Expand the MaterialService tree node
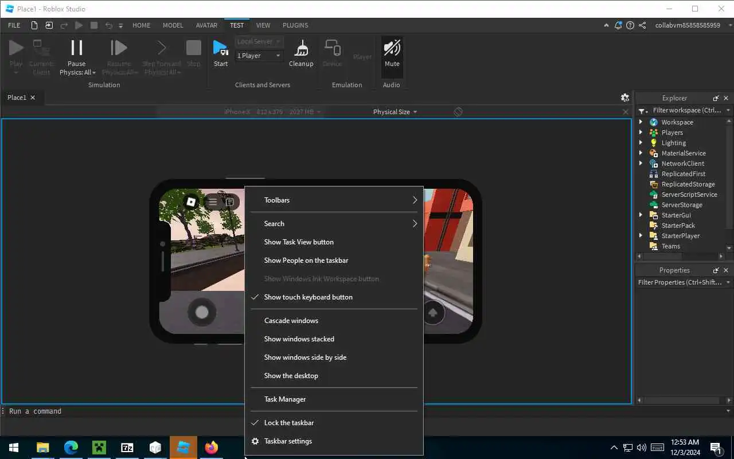This screenshot has width=734, height=459. 641,153
